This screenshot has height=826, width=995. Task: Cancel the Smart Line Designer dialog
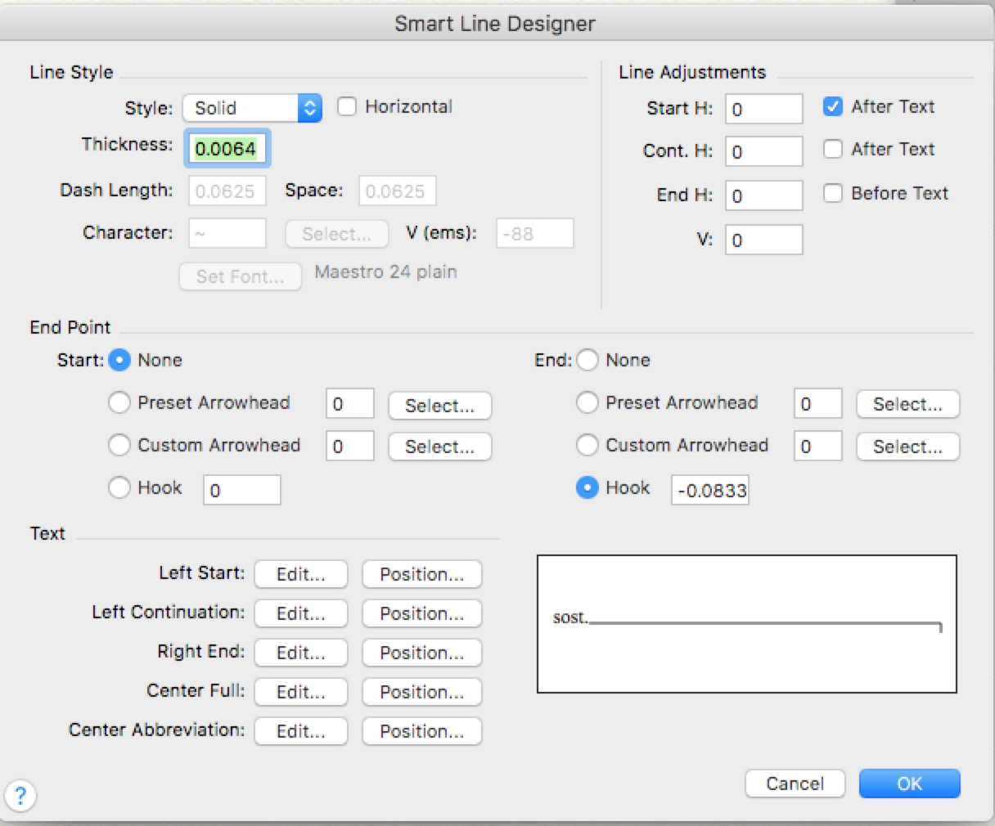(795, 783)
